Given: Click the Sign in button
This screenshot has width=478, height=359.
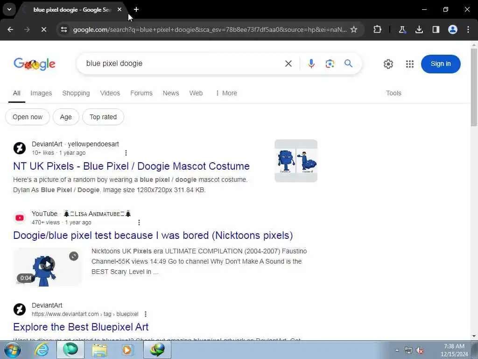Looking at the screenshot, I should [441, 64].
